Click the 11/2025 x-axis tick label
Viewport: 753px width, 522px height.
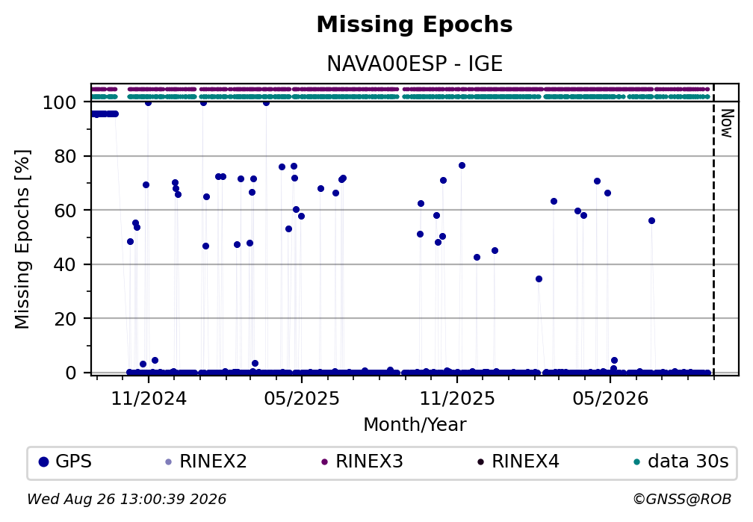coord(457,399)
